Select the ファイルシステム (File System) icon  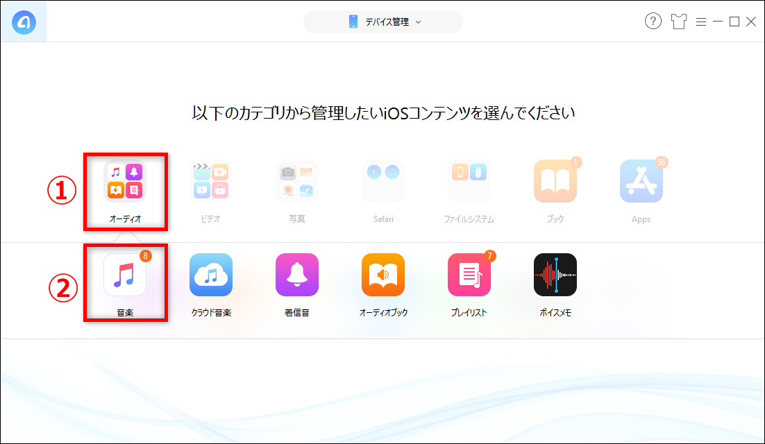click(469, 180)
